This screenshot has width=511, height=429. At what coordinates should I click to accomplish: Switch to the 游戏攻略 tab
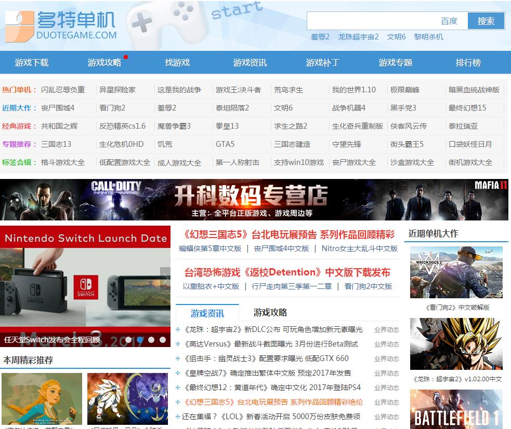point(270,313)
